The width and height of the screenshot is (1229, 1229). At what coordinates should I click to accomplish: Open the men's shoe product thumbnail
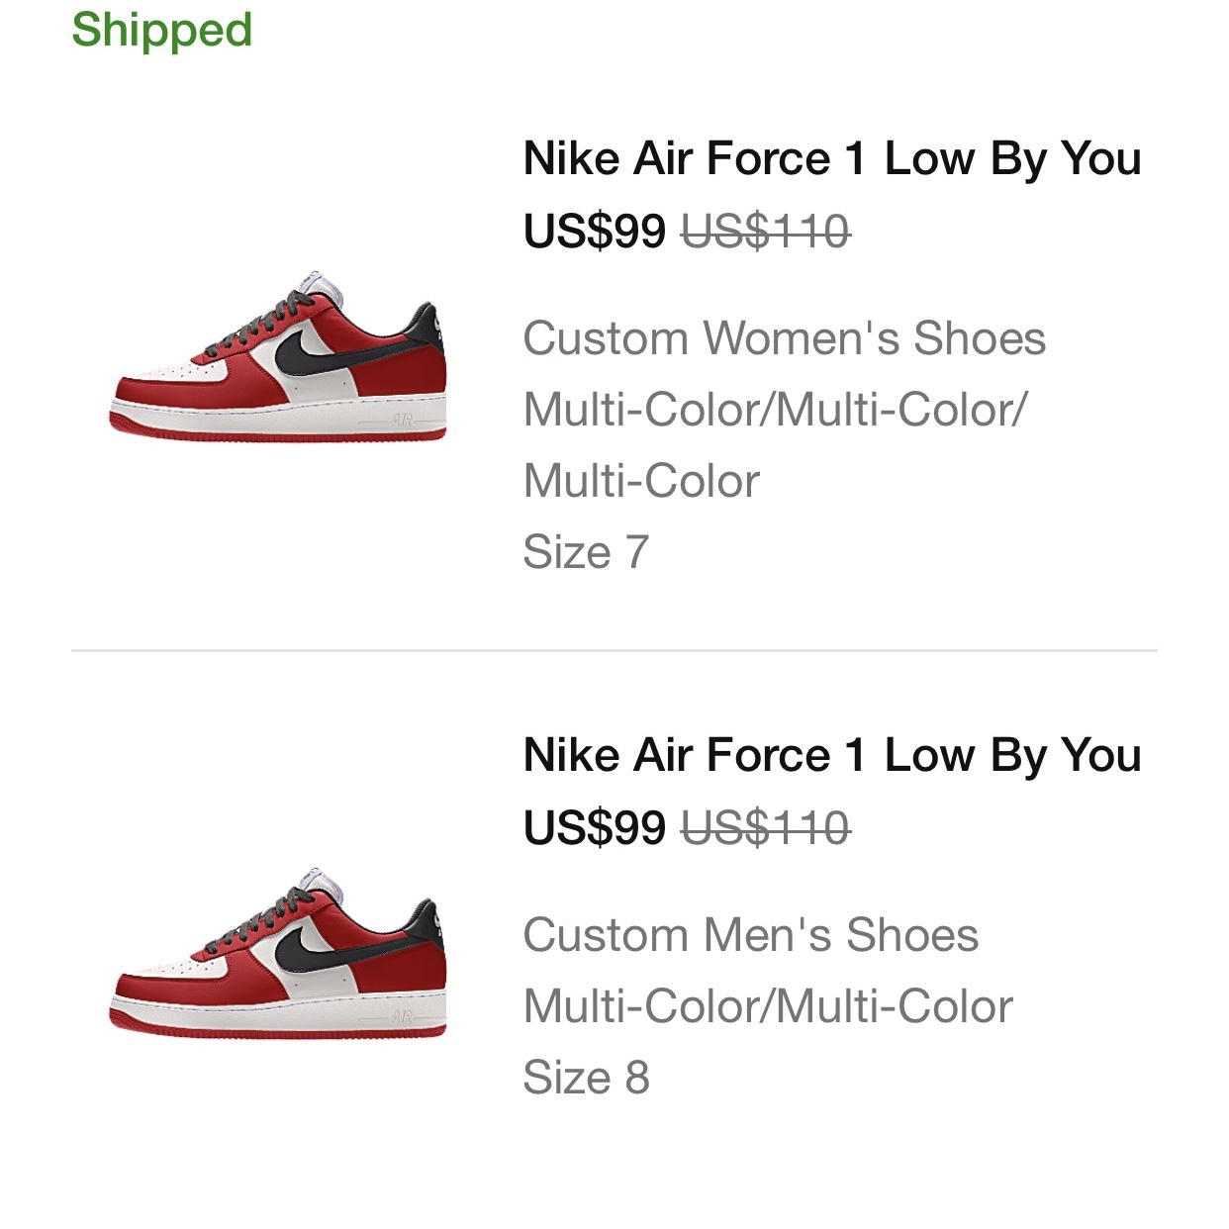coord(277,952)
